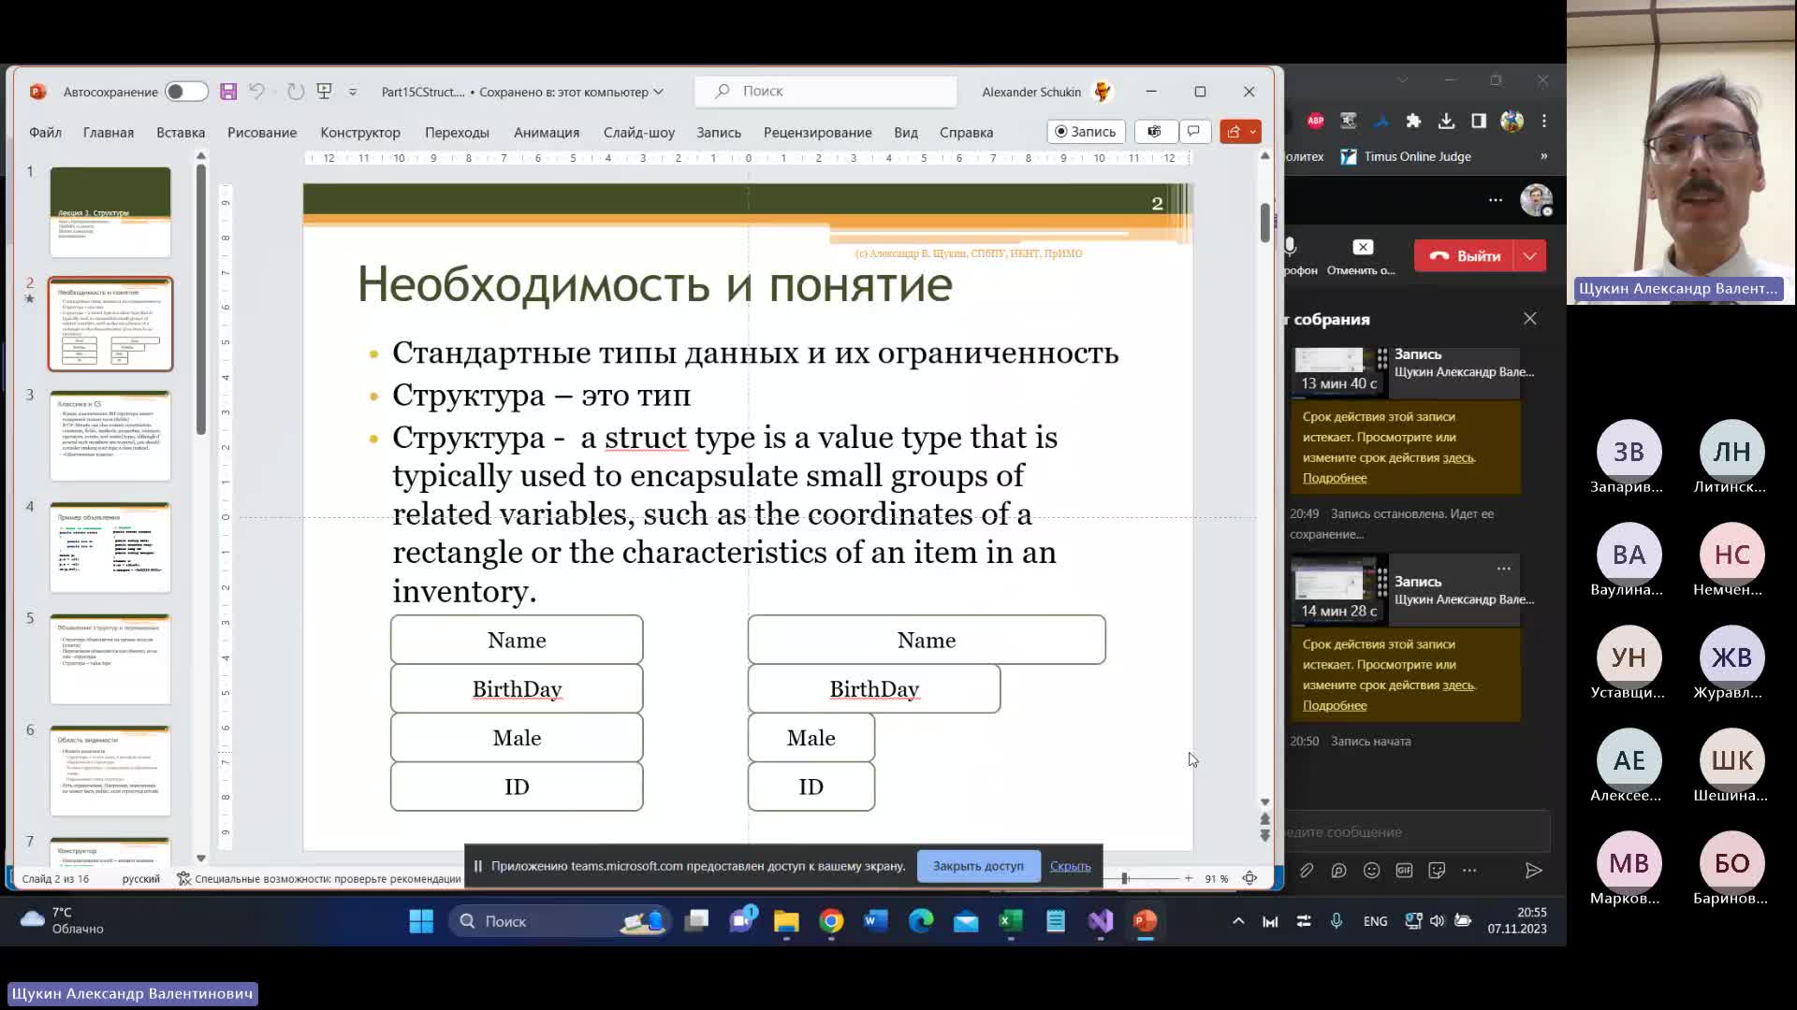Expand the file name save-location dropdown
Image resolution: width=1797 pixels, height=1010 pixels.
(658, 92)
